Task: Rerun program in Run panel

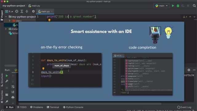Action: pos(7,76)
